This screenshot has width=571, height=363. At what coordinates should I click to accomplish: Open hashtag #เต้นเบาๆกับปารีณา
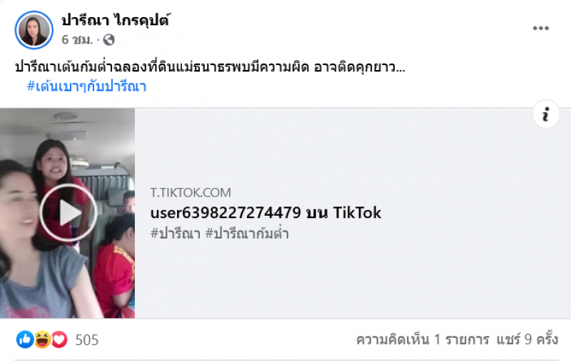86,86
